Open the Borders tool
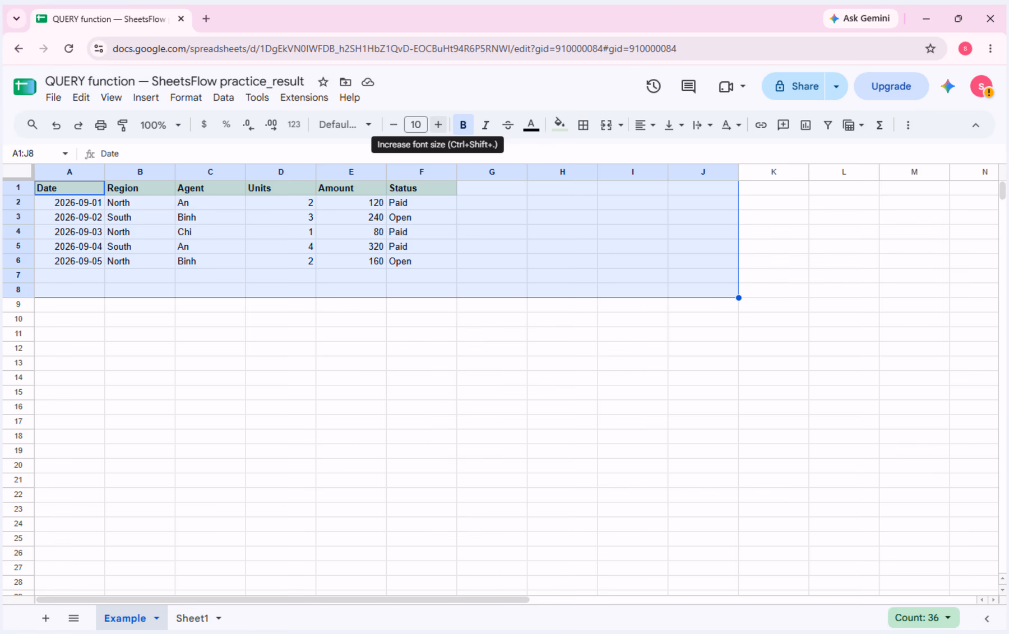The width and height of the screenshot is (1009, 634). coord(583,125)
